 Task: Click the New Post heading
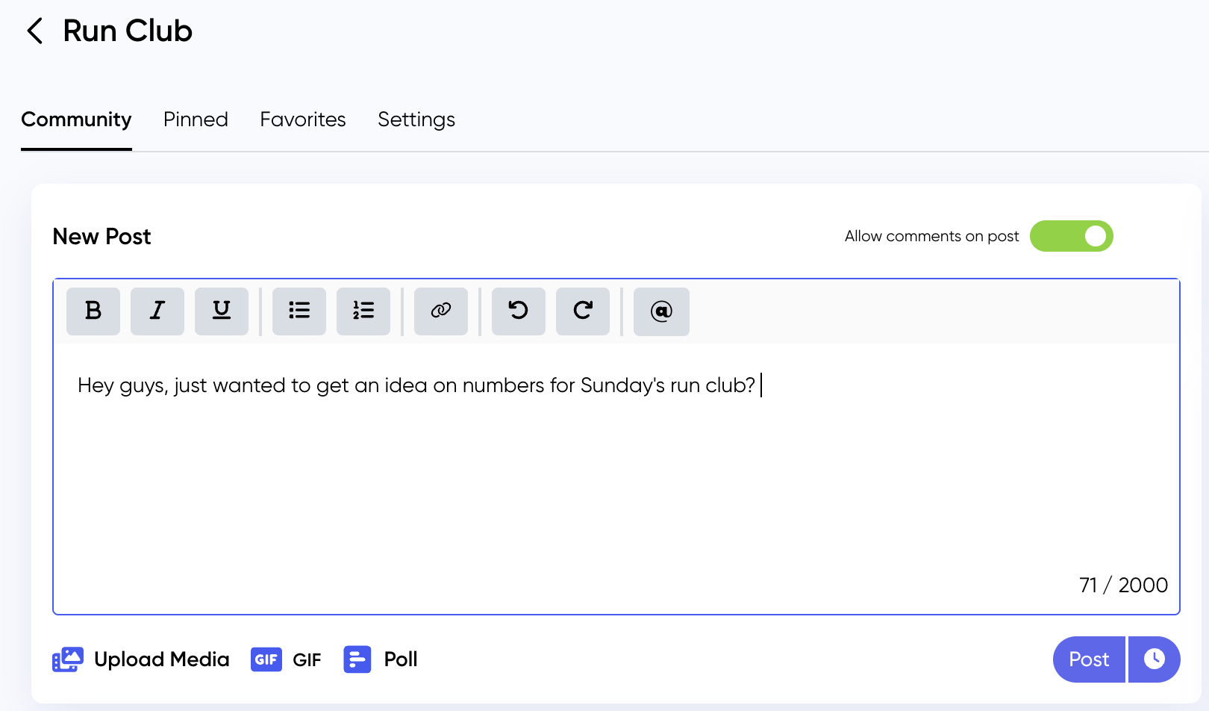(101, 237)
